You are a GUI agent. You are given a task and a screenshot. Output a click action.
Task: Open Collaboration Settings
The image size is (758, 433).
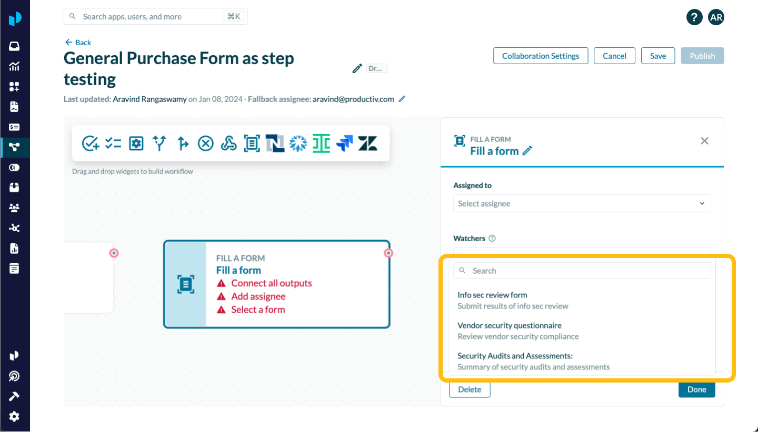pos(541,56)
